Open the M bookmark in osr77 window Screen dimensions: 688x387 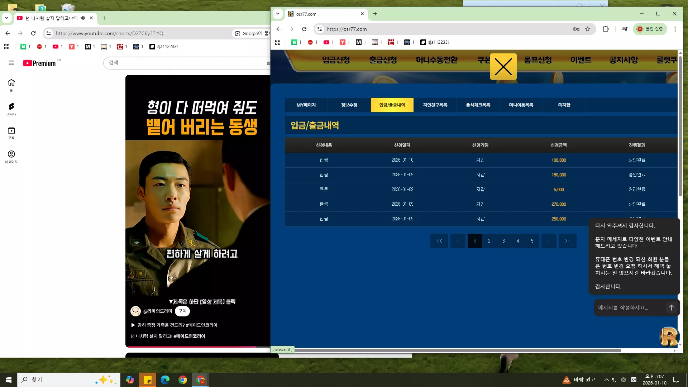[360, 42]
